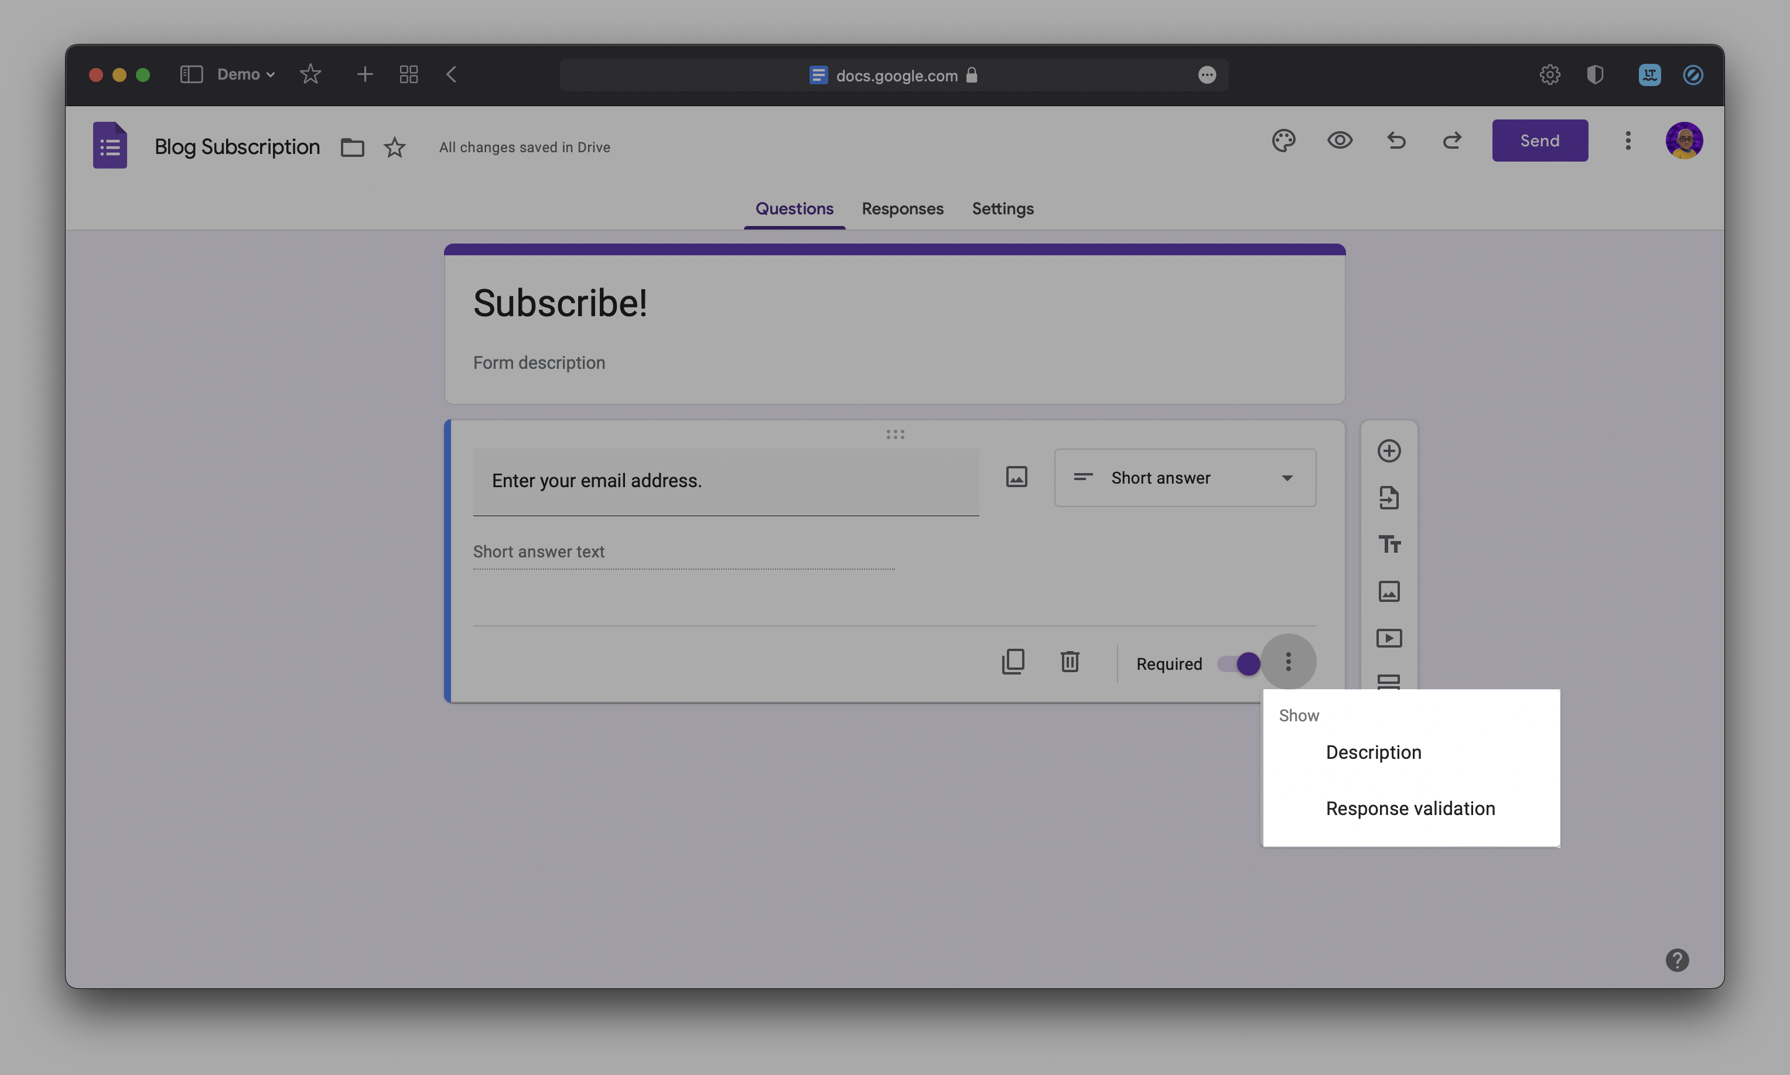
Task: Delete the question with trash icon
Action: pos(1070,662)
